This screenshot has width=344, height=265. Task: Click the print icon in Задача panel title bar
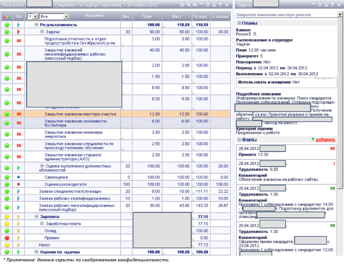coord(326,5)
